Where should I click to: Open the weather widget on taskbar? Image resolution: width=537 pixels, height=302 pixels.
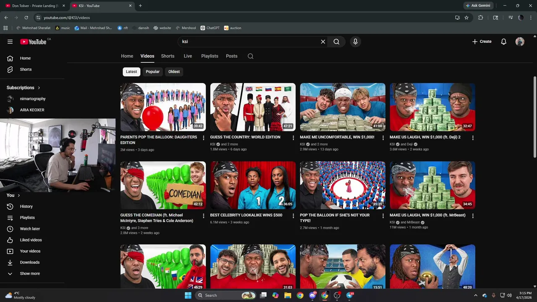pyautogui.click(x=20, y=295)
